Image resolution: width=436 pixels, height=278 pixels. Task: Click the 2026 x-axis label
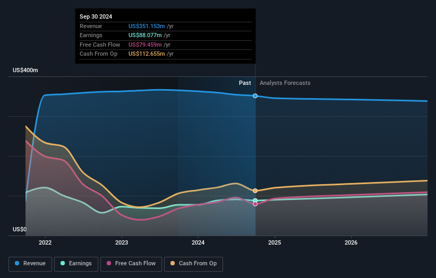pyautogui.click(x=351, y=242)
